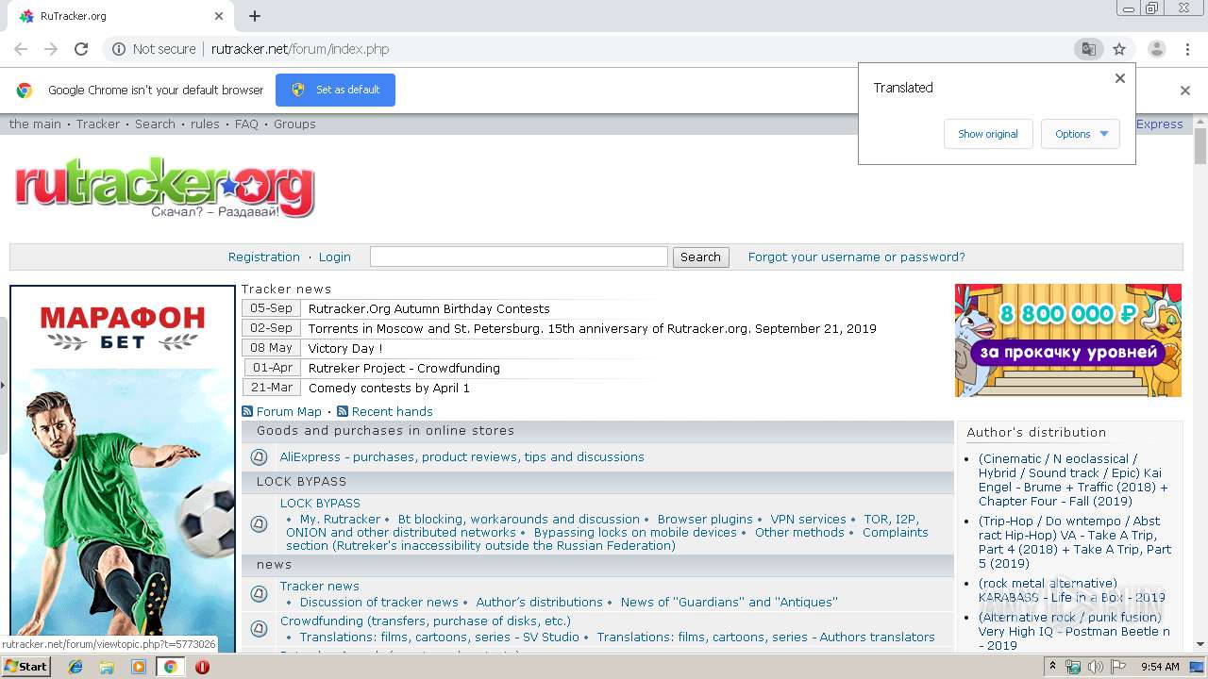Open the Google Translate icon in address bar
This screenshot has height=679, width=1208.
point(1089,49)
